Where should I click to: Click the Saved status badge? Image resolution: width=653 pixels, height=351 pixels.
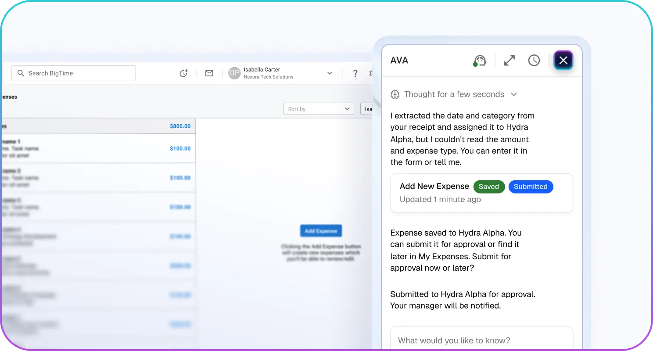[x=489, y=186]
